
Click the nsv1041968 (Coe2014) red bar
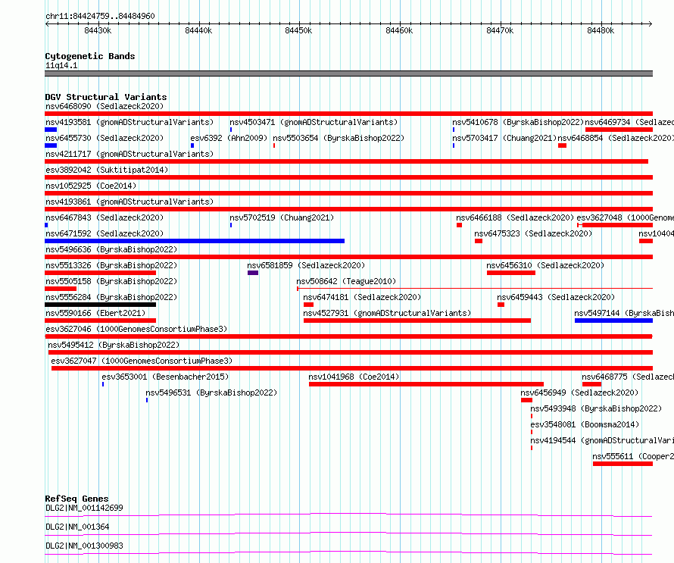pyautogui.click(x=426, y=384)
